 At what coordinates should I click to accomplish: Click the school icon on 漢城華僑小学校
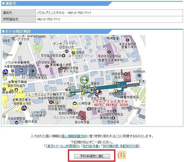point(47,66)
